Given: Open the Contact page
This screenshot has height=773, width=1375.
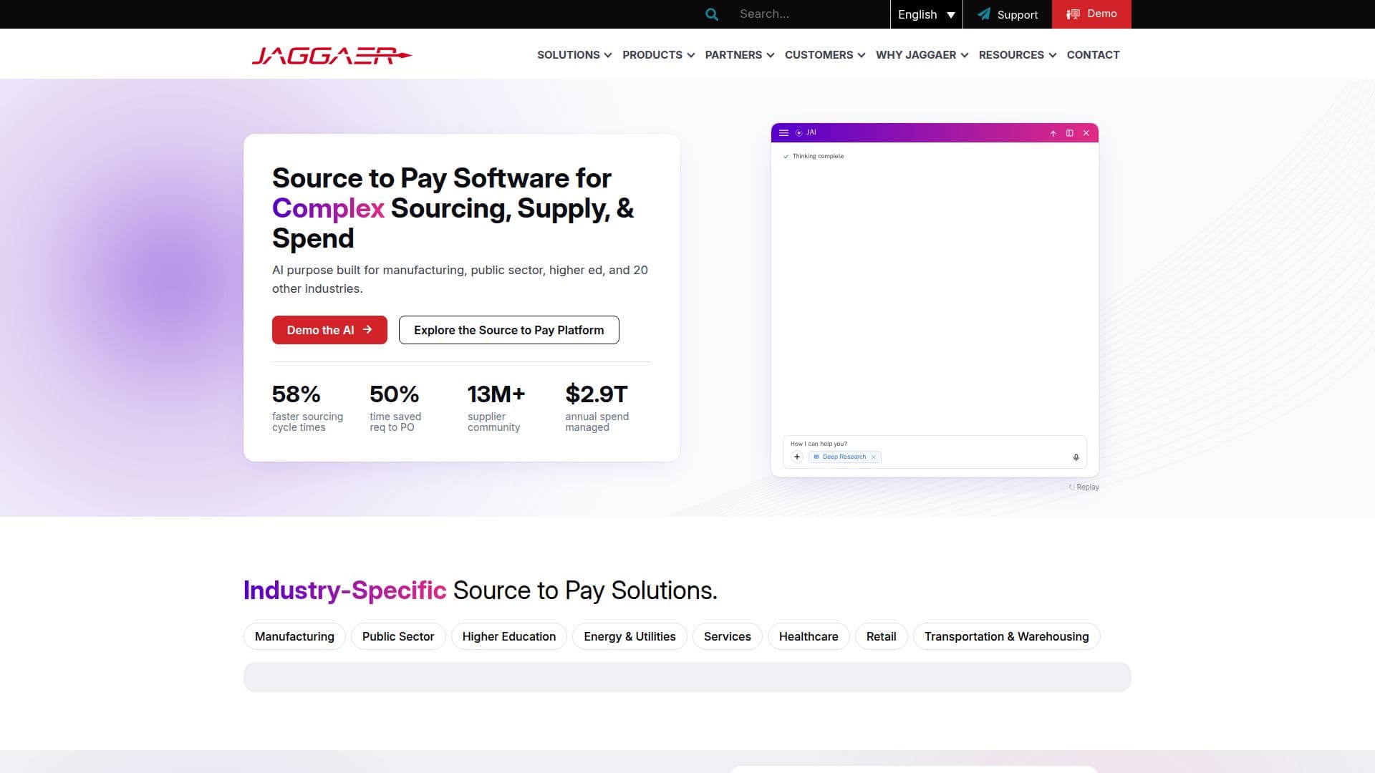Looking at the screenshot, I should click(x=1093, y=55).
